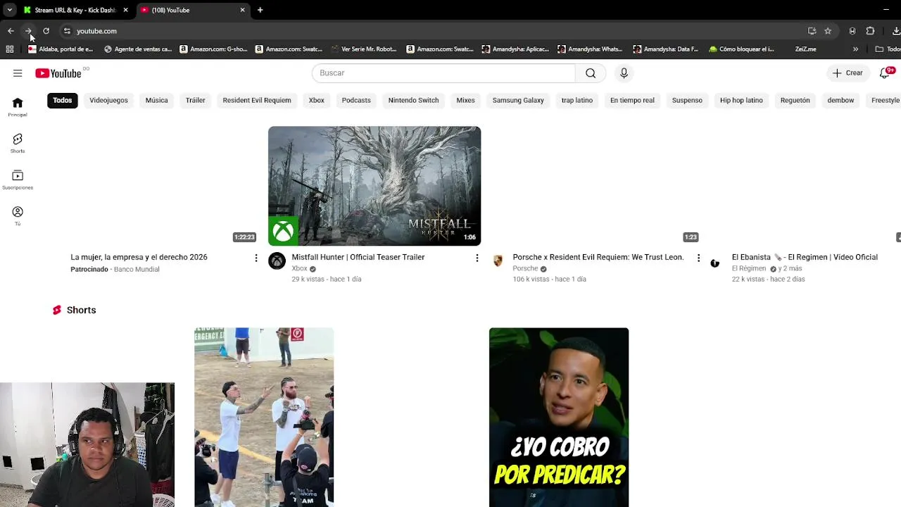Close the YouTube tab
This screenshot has width=901, height=507.
242,10
